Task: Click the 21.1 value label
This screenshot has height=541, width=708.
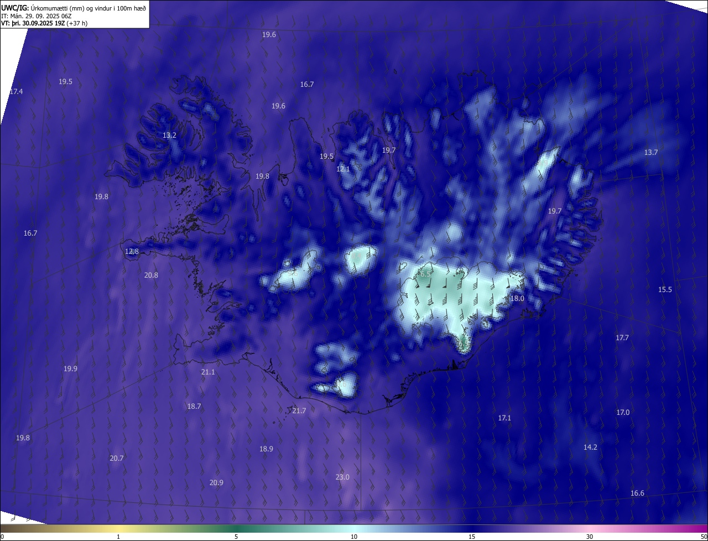Action: pyautogui.click(x=208, y=372)
